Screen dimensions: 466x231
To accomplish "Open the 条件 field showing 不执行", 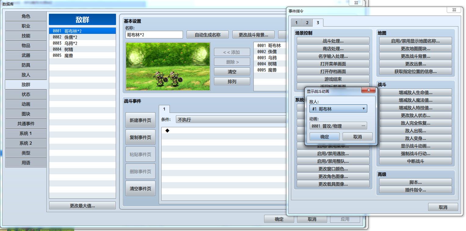I will 231,120.
